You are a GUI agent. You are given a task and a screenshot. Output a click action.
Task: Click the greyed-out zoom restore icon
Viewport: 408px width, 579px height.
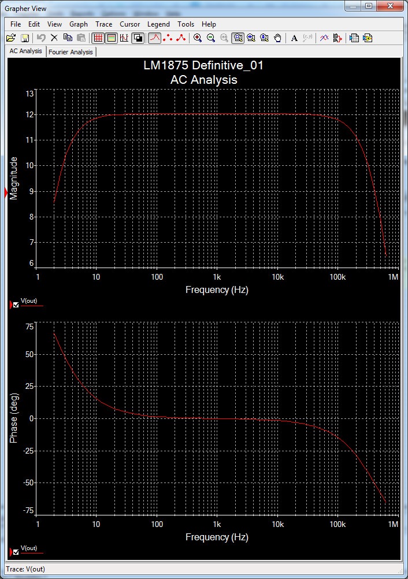point(224,38)
